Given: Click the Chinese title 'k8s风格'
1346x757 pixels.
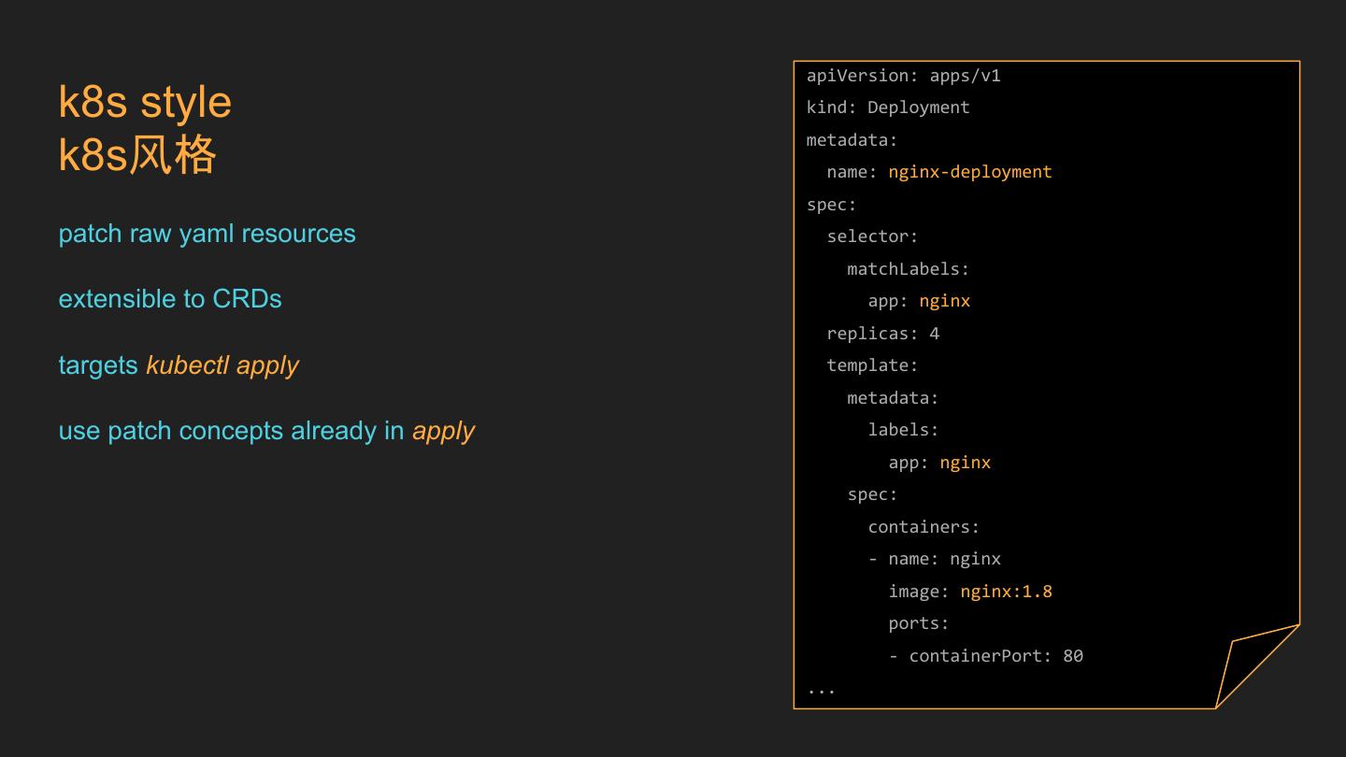Looking at the screenshot, I should (137, 154).
